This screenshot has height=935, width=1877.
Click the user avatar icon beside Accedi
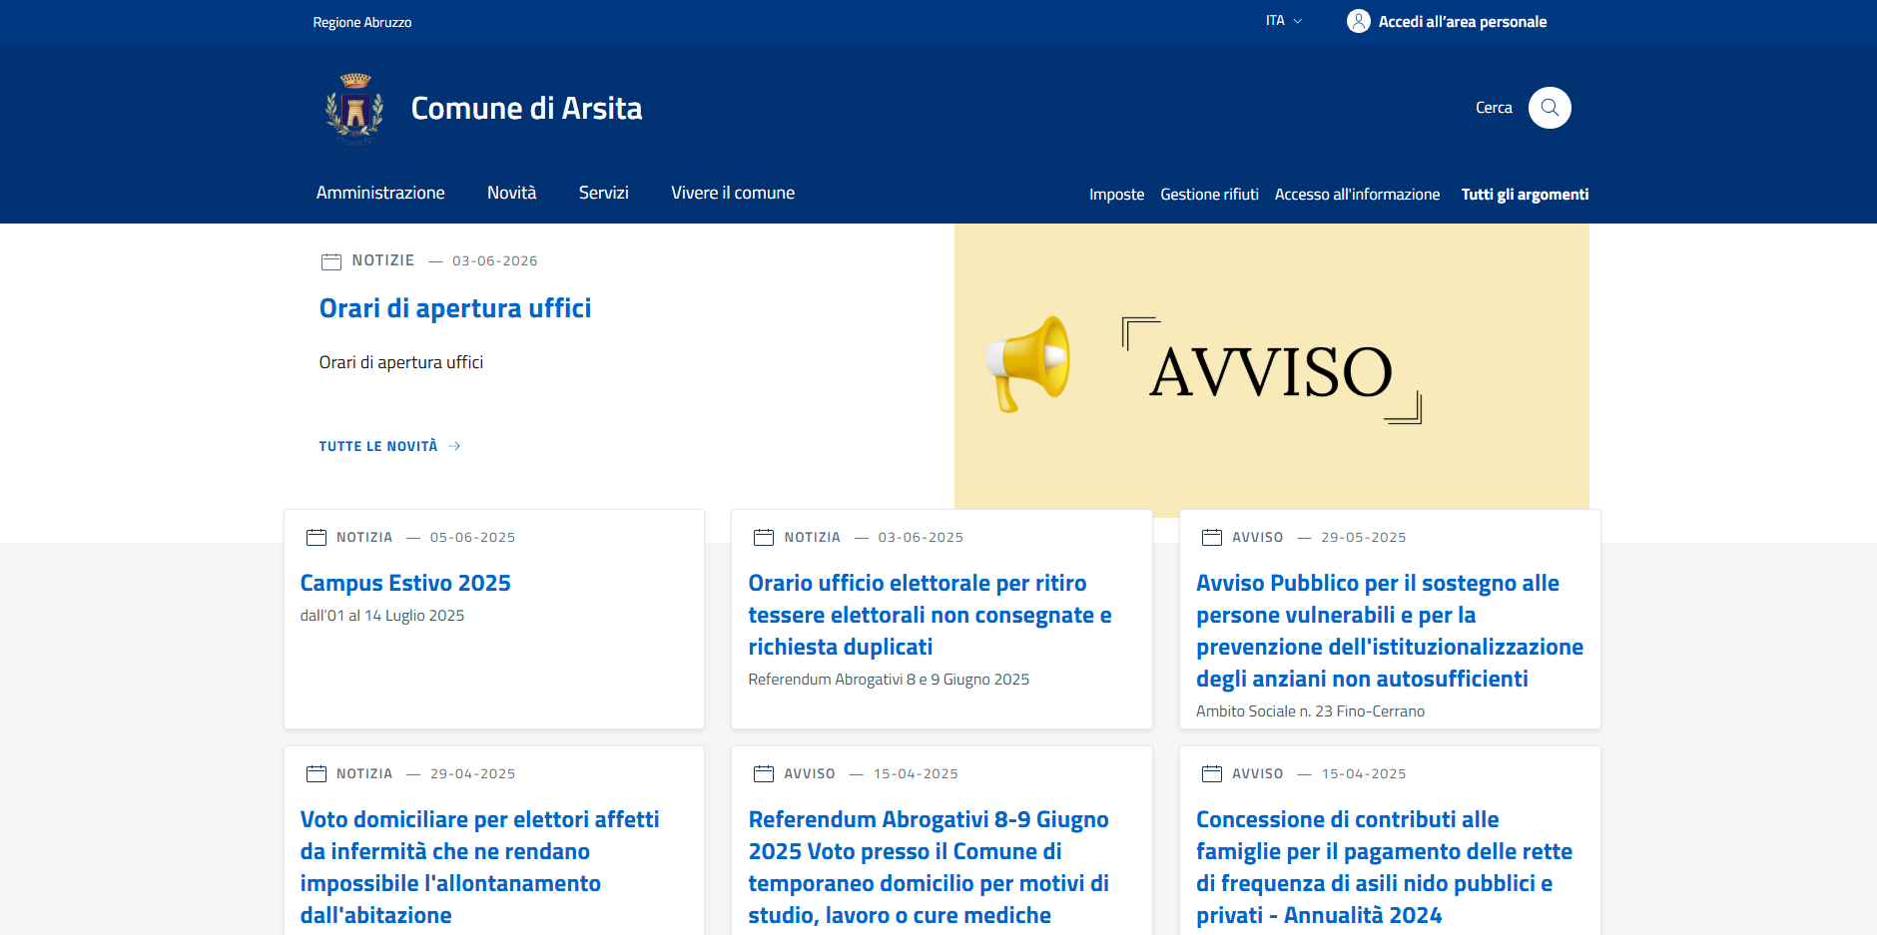pyautogui.click(x=1358, y=21)
